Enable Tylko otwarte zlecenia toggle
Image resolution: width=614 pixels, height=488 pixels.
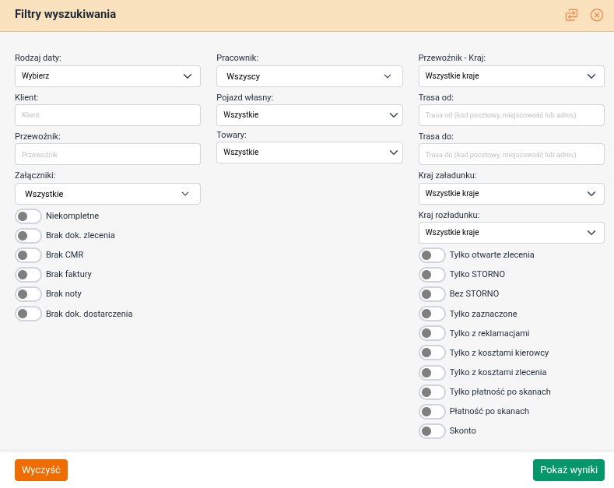(432, 255)
